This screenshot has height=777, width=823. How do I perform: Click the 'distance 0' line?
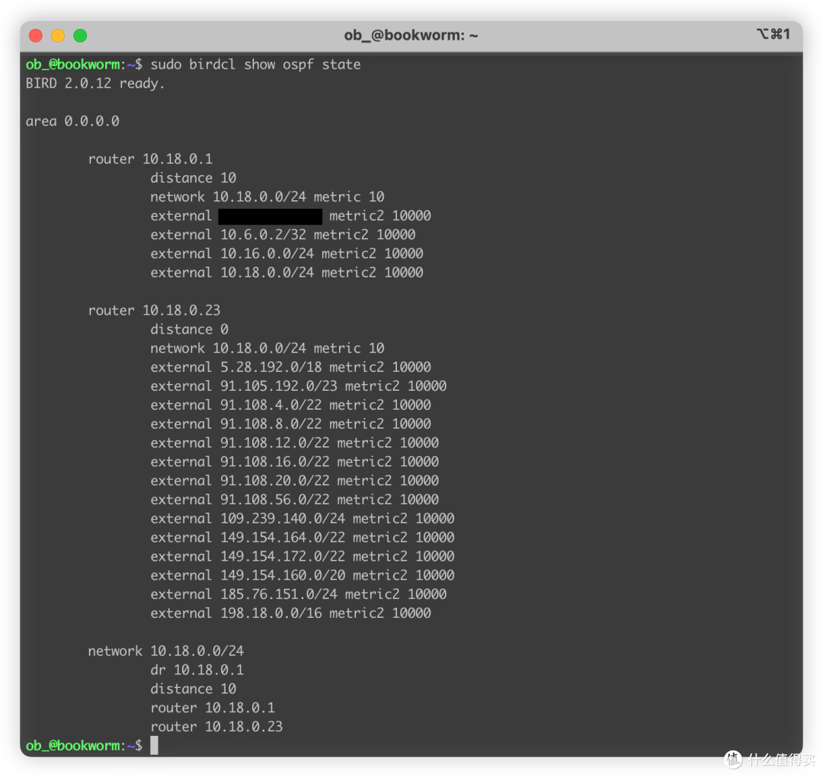tap(190, 330)
